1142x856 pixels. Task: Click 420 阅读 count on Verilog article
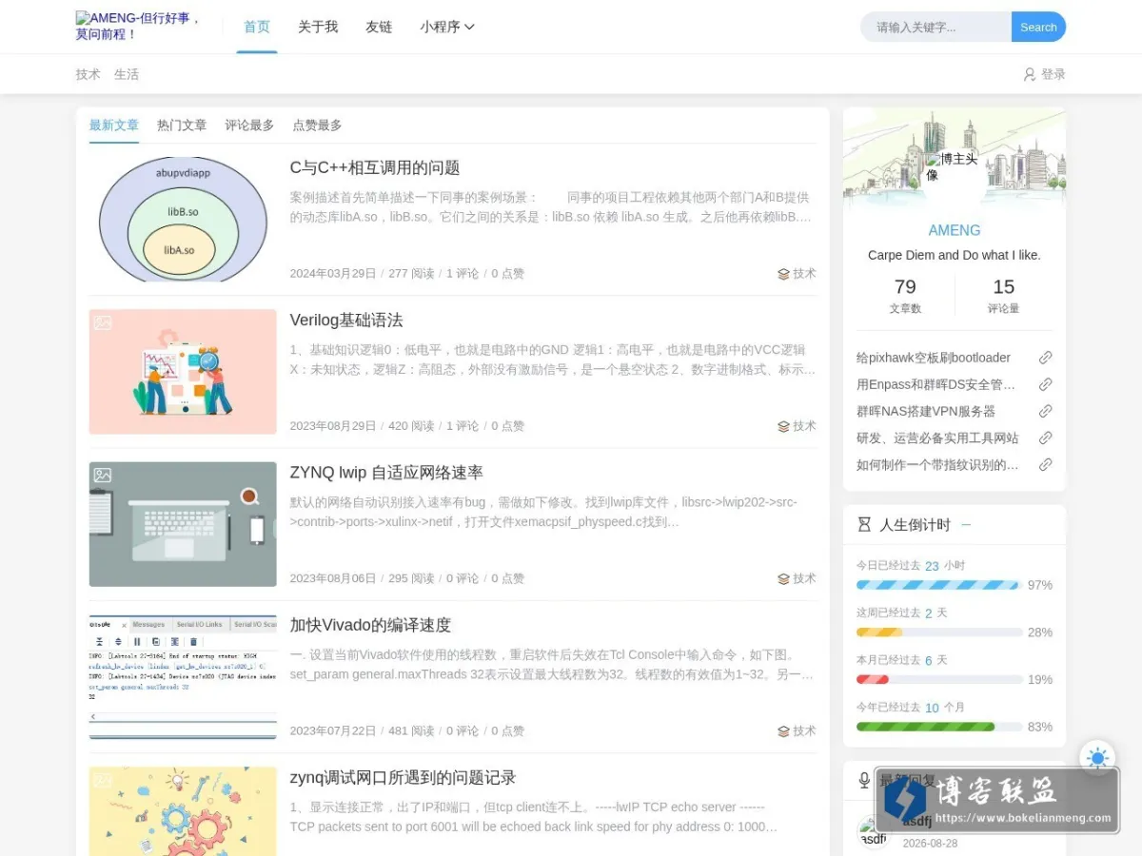411,426
